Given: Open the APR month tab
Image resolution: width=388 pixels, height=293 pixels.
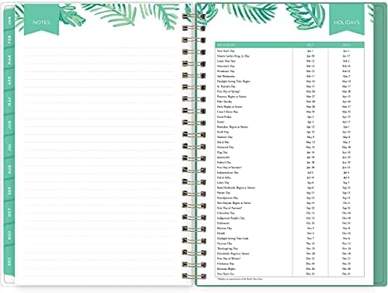Looking at the screenshot, I should pyautogui.click(x=9, y=81).
